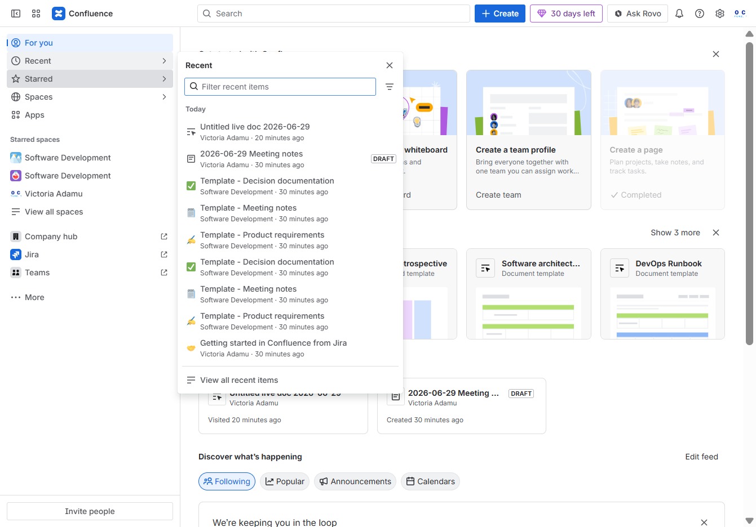Screen dimensions: 756x527
Task: Open external link icon beside Teams
Action: [164, 273]
